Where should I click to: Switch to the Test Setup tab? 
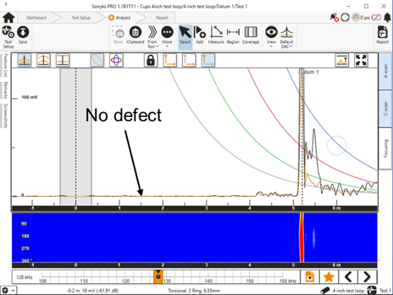tap(78, 18)
